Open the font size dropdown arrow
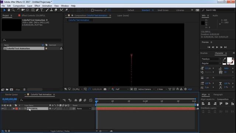Image resolution: width=236 pixels, height=133 pixels. (213, 68)
